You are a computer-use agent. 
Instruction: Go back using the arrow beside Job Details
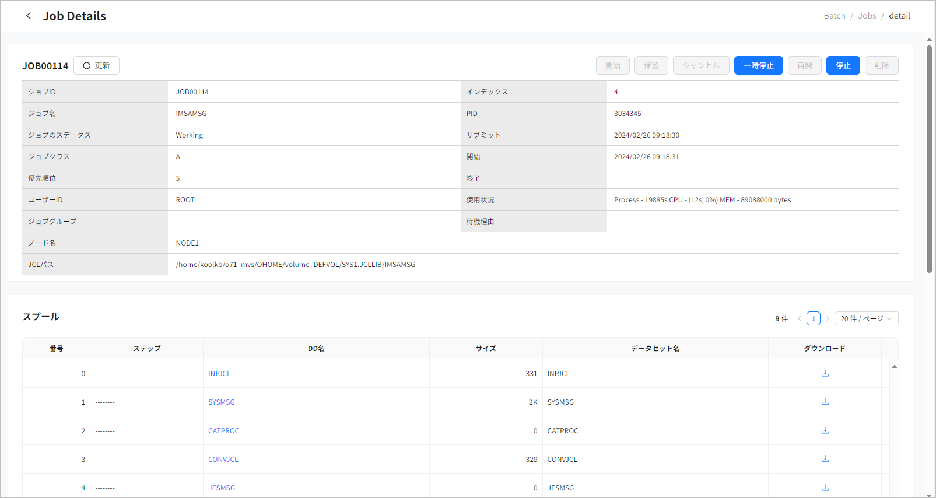tap(29, 16)
